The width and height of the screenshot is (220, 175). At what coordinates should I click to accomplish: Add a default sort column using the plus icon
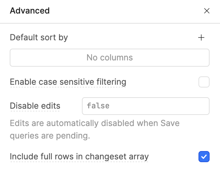[x=201, y=37]
